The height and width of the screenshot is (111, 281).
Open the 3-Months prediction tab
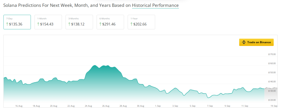tap(79, 22)
